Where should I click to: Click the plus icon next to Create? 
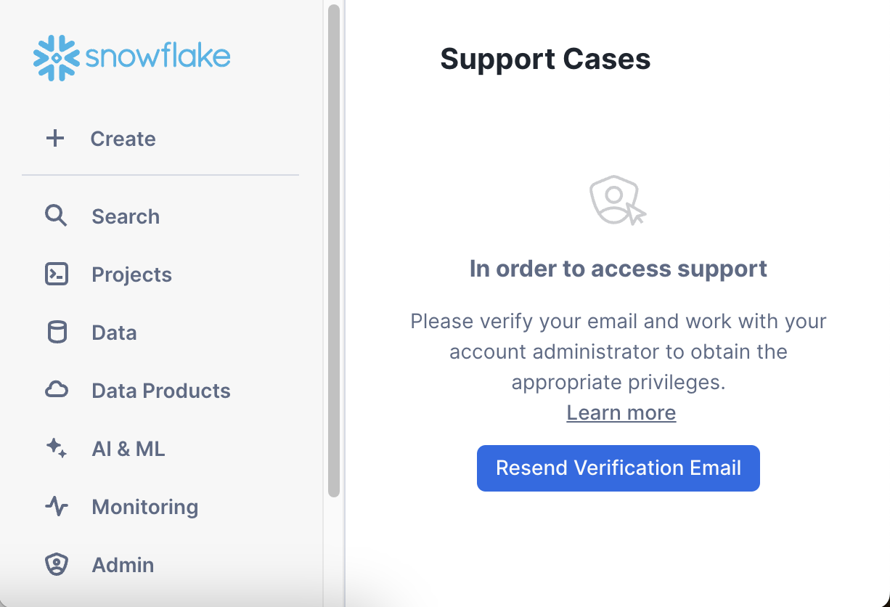pyautogui.click(x=55, y=138)
